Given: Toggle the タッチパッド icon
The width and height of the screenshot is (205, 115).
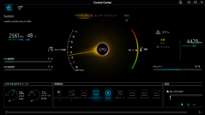Looking at the screenshot, I should point(96,93).
